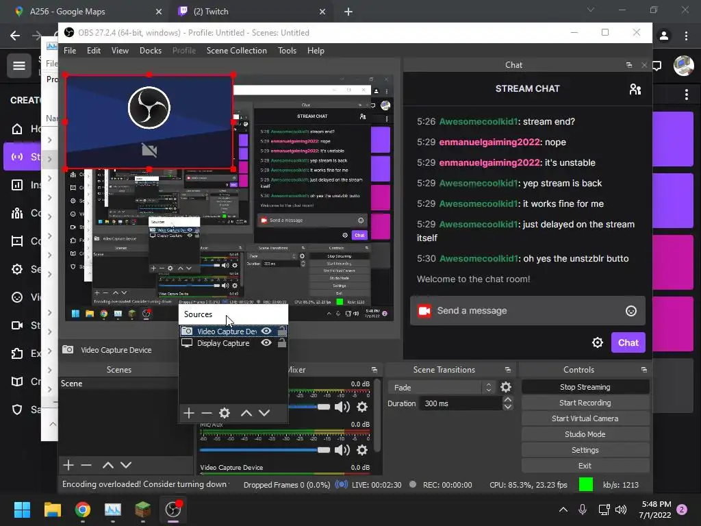The width and height of the screenshot is (701, 526).
Task: Open the Edit menu in OBS
Action: pos(93,51)
